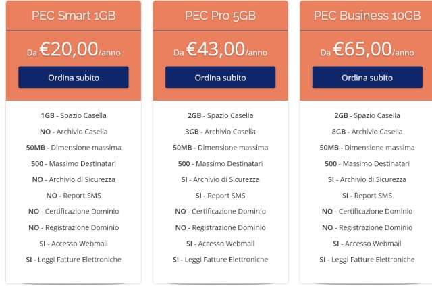Select the PEC Smart 1GB plan title
This screenshot has height=286, width=432.
74,16
